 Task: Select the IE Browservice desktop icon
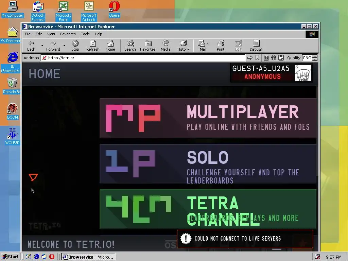(11, 63)
